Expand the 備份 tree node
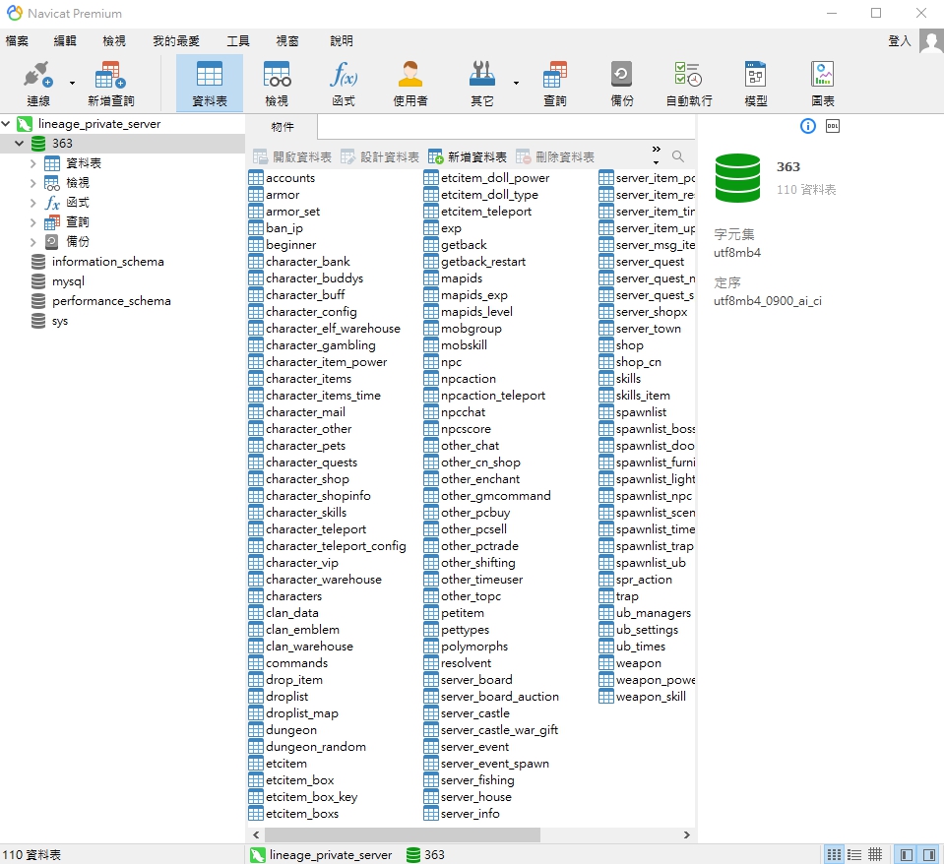This screenshot has height=864, width=944. click(x=33, y=242)
